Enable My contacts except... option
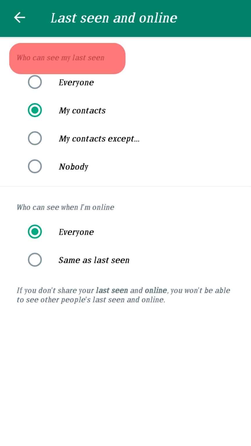 coord(35,138)
